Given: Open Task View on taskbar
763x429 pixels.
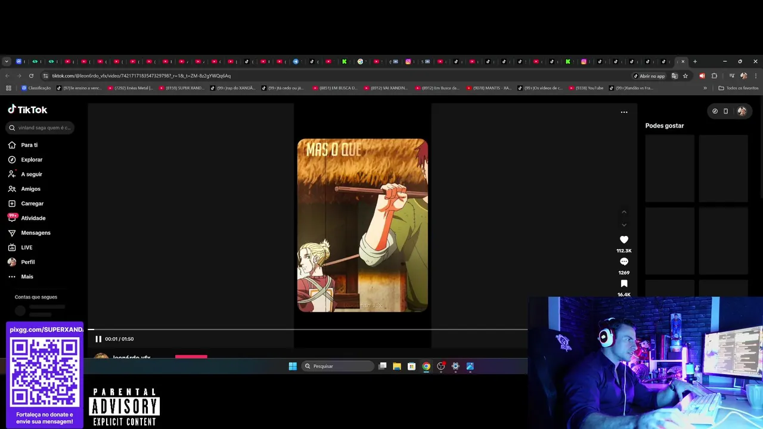Looking at the screenshot, I should (383, 366).
